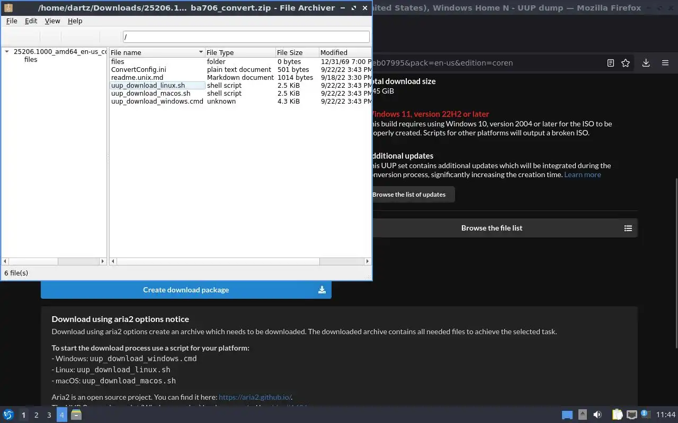Click the tree pane horizontal scrollbar thumb
The width and height of the screenshot is (678, 423).
tap(33, 261)
